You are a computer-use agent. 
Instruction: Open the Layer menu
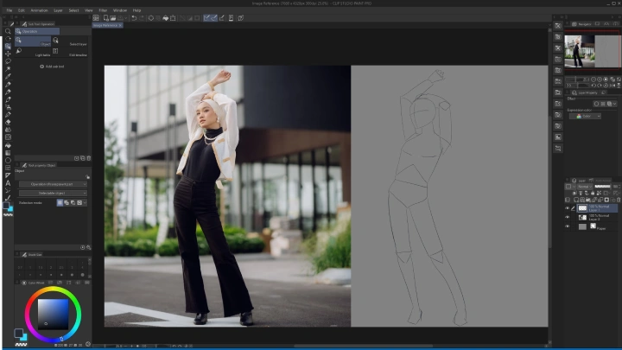59,10
